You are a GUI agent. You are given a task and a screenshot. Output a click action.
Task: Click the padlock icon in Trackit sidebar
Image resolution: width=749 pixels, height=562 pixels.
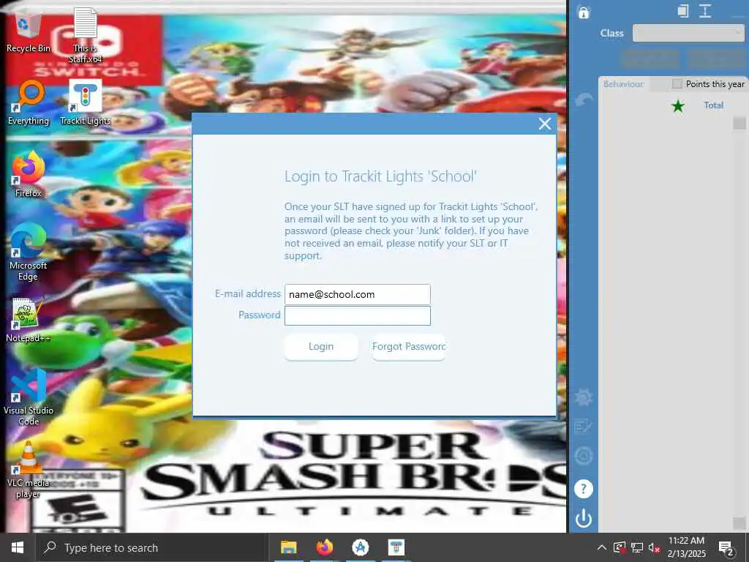pos(583,12)
